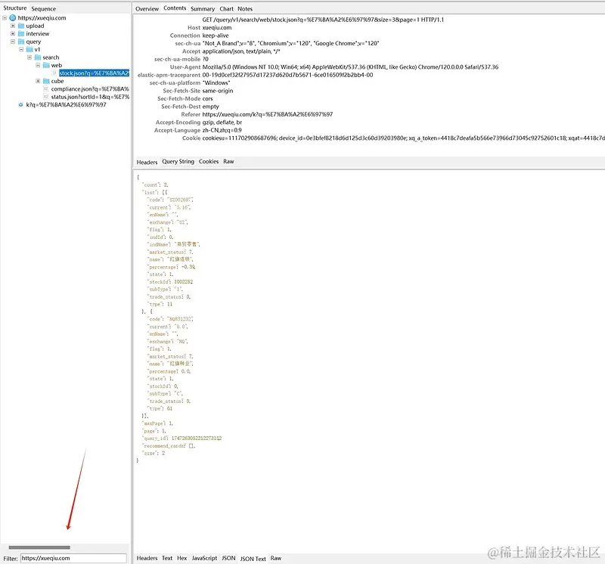Expand the upload folder node

[x=13, y=26]
